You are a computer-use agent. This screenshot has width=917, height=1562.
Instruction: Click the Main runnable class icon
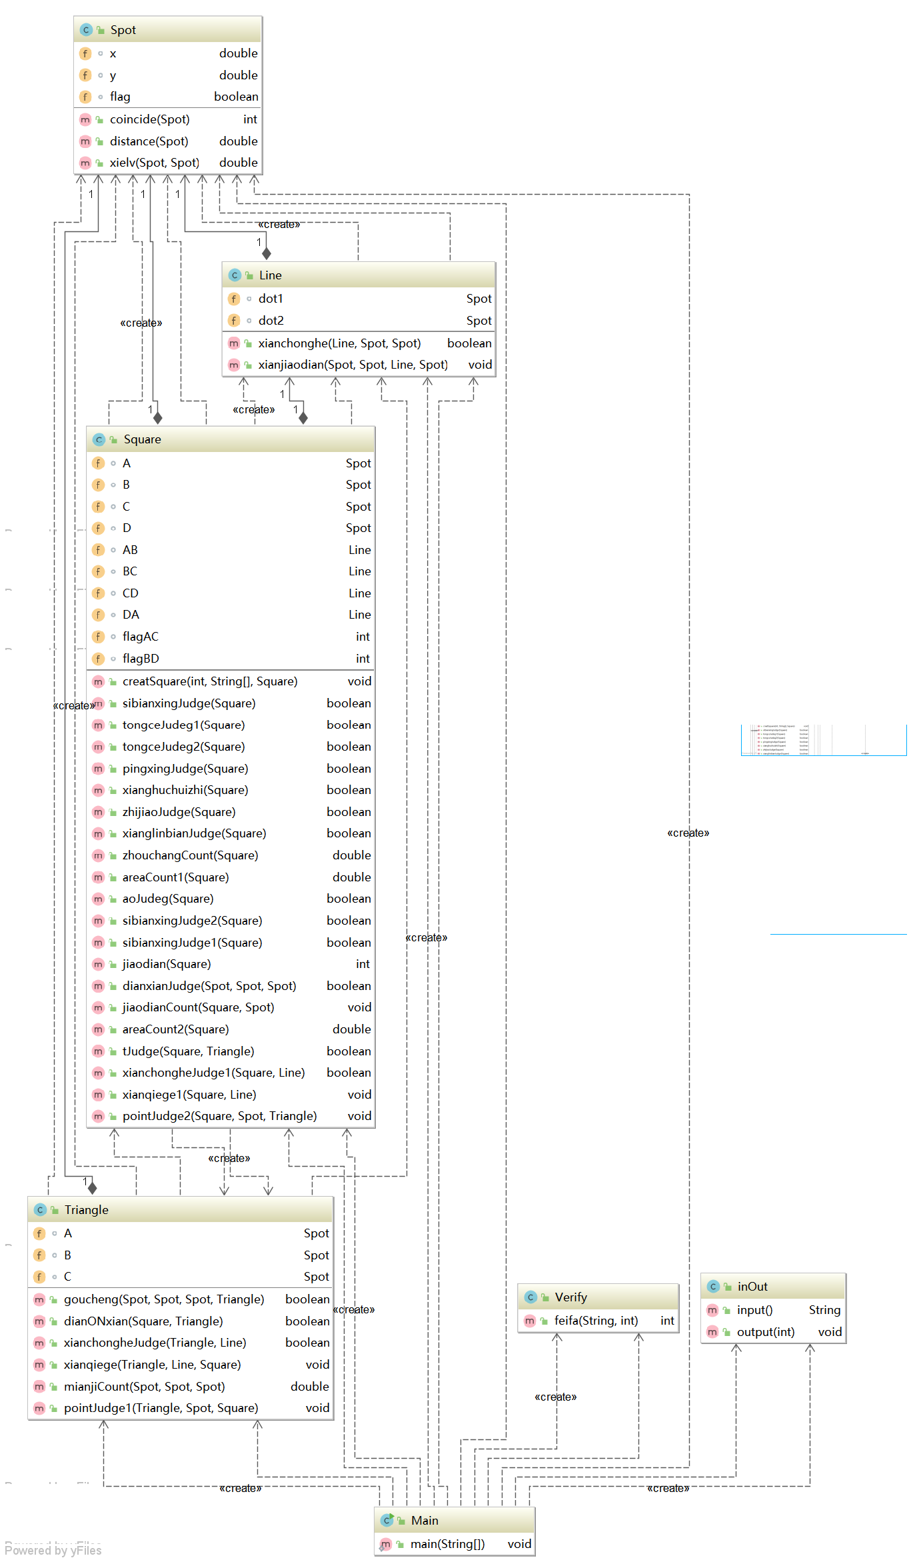click(x=387, y=1521)
